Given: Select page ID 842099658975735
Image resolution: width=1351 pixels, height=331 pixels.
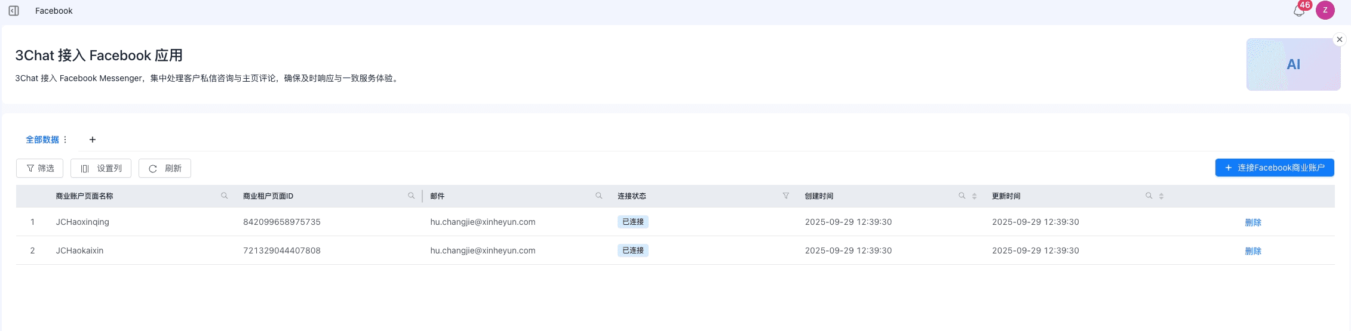Looking at the screenshot, I should coord(282,222).
